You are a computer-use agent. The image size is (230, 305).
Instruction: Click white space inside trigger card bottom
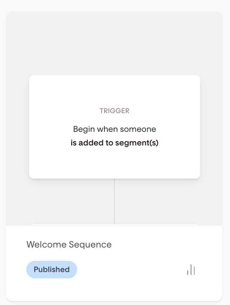114,165
